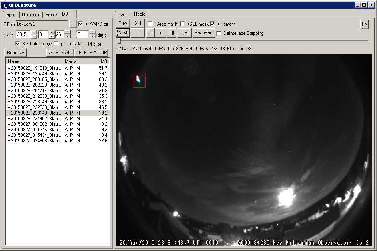This screenshot has width=377, height=251.
Task: Select clip M20150826_194218_Blau...
Action: pyautogui.click(x=58, y=68)
